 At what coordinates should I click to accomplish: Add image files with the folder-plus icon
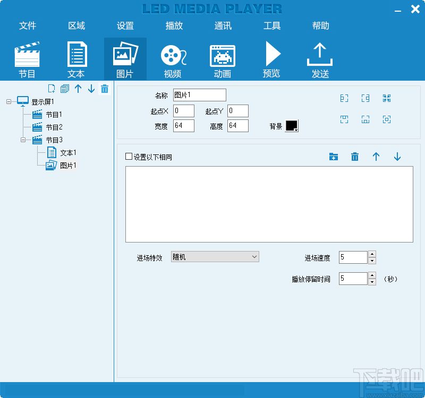tap(334, 157)
